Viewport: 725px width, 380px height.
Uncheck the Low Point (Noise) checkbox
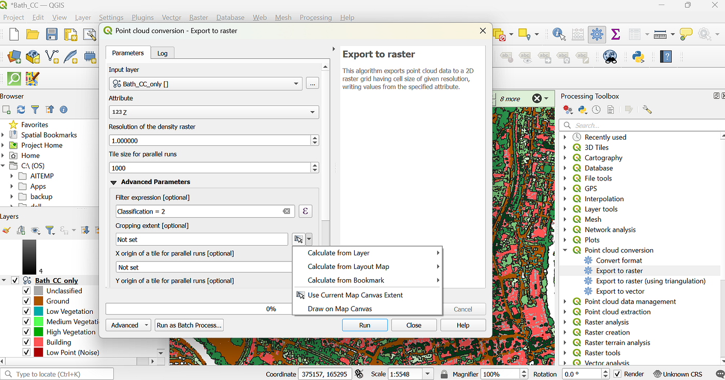[26, 352]
